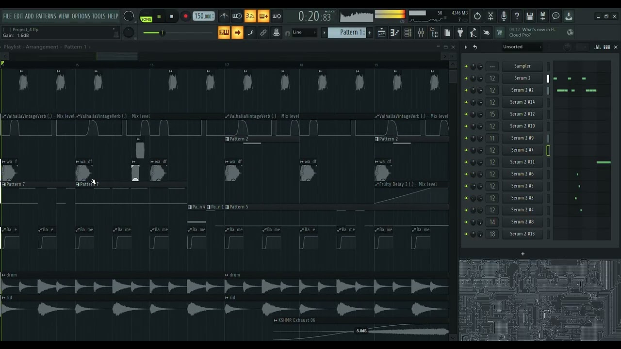621x349 pixels.
Task: Open the Browser folder-tree icon
Action: (434, 32)
